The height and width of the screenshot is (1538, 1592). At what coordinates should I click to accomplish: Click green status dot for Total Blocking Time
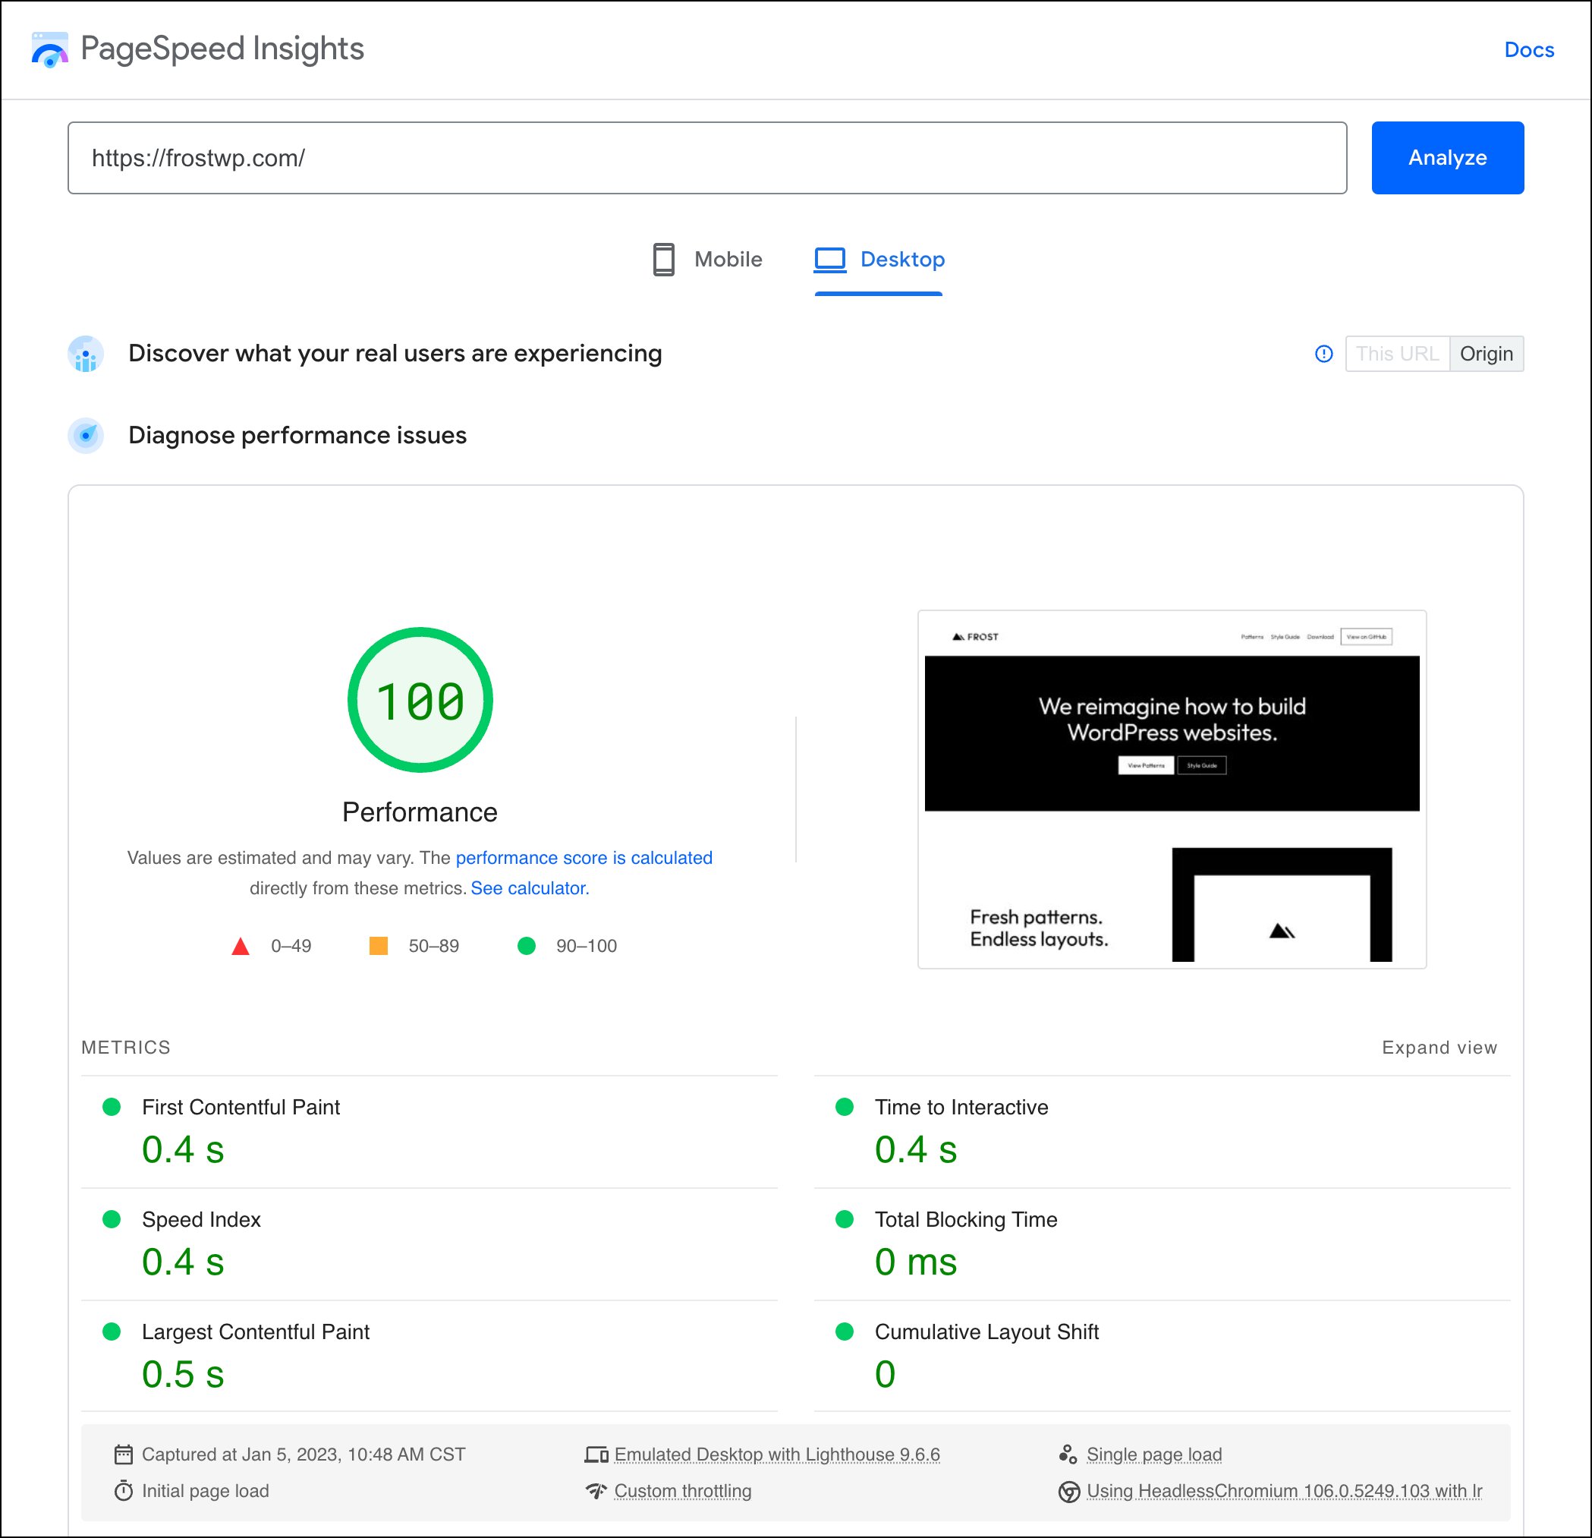coord(845,1218)
